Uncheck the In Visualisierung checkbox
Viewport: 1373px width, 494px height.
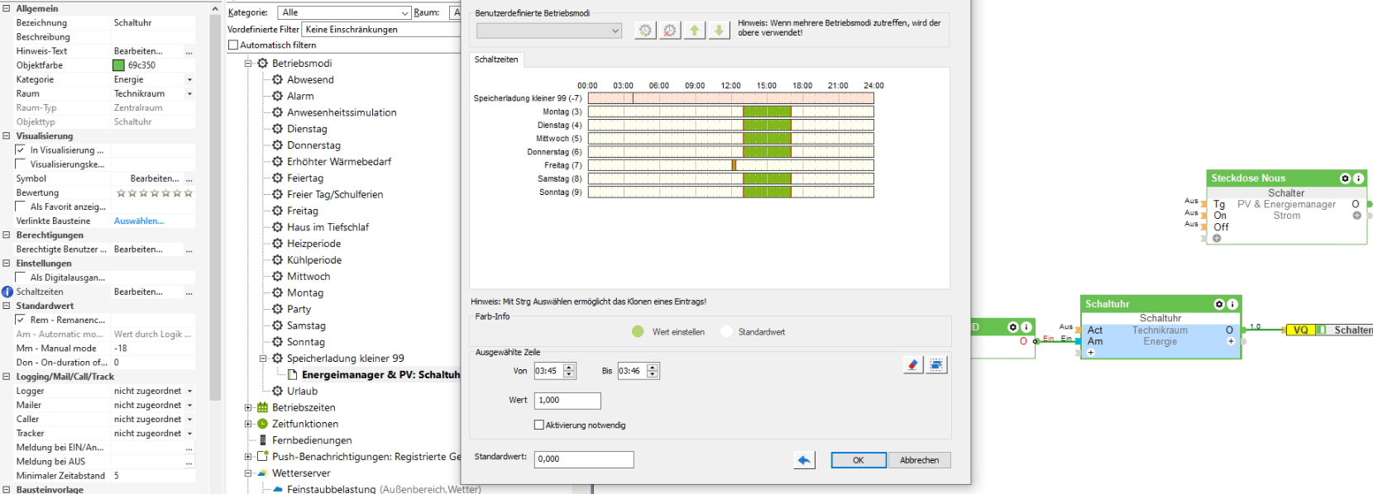(x=21, y=150)
